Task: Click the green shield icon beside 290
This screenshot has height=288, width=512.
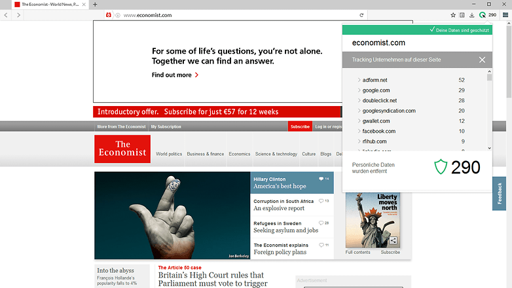Action: 441,167
